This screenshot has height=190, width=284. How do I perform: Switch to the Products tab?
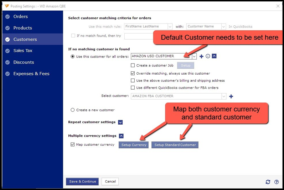pyautogui.click(x=22, y=28)
